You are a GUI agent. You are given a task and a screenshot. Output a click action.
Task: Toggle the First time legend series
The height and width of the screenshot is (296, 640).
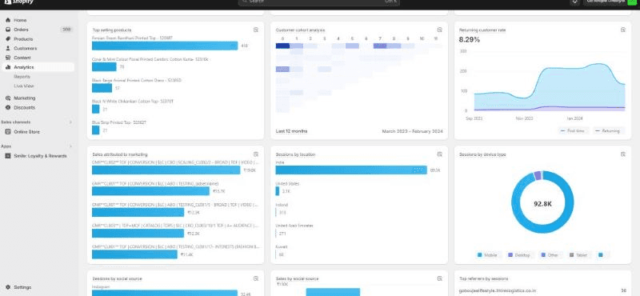point(574,131)
